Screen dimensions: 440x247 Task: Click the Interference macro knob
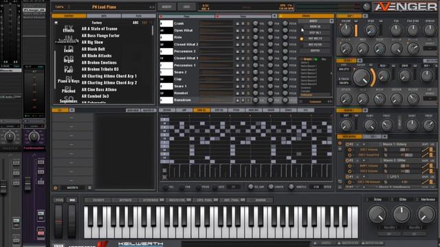coord(426,214)
